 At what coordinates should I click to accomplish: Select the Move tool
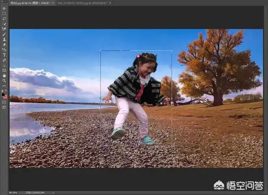click(x=4, y=8)
